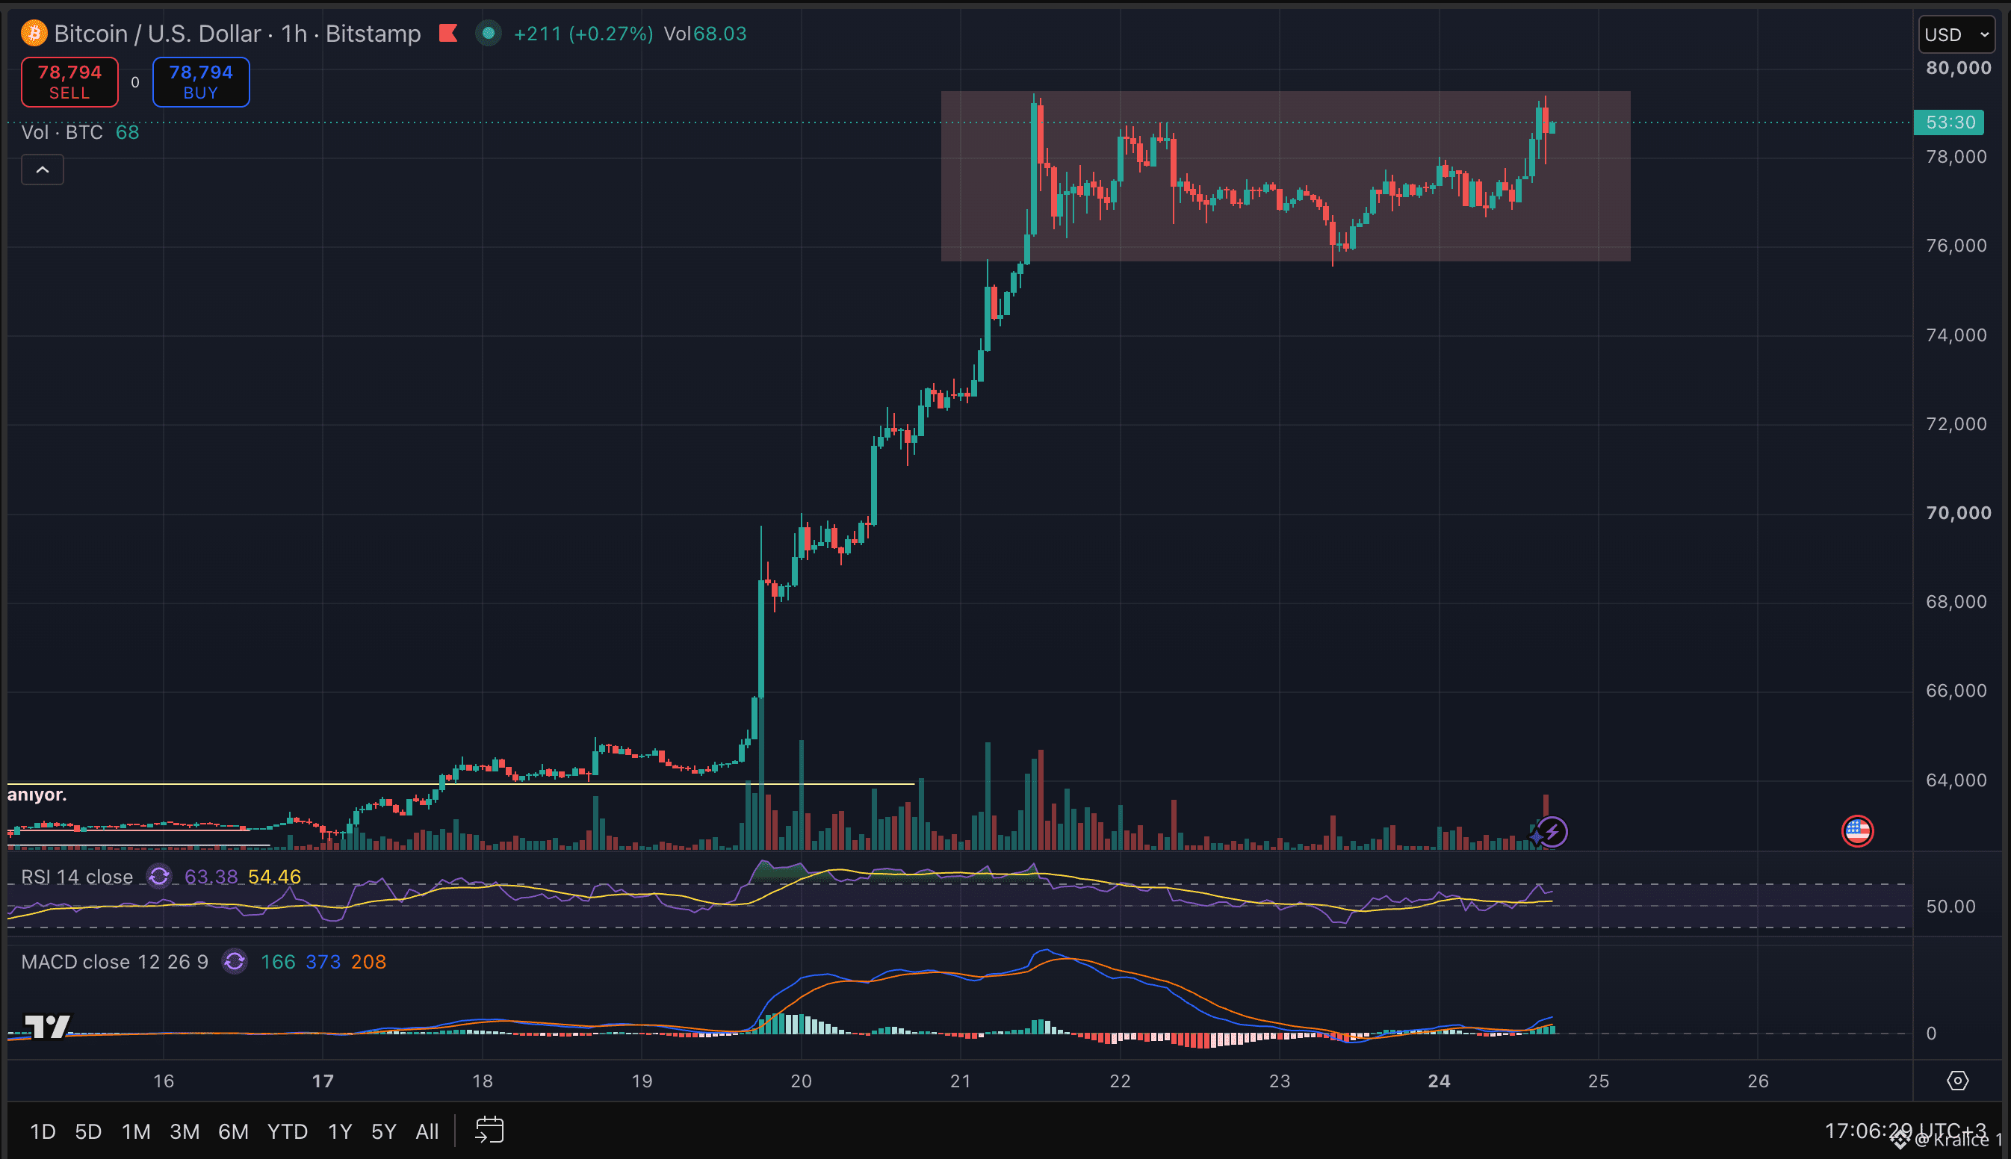Click date 17 on the time axis
The image size is (2011, 1159).
[x=323, y=1080]
